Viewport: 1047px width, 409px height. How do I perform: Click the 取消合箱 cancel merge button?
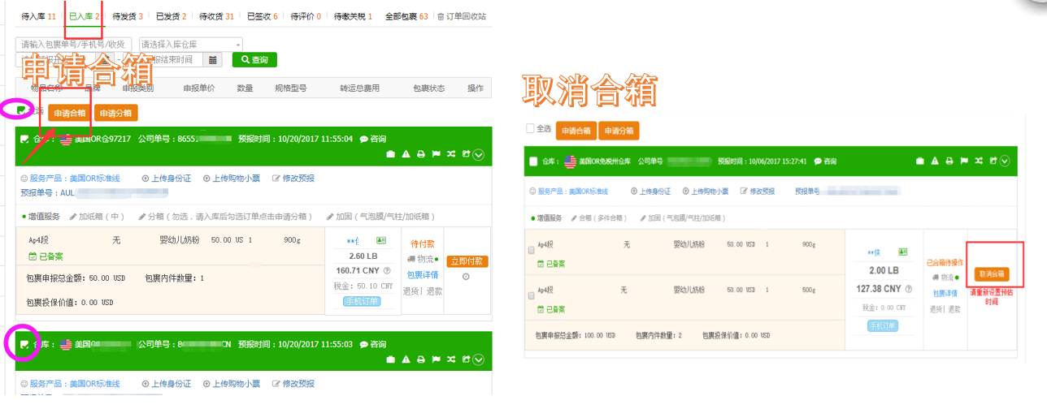point(992,274)
